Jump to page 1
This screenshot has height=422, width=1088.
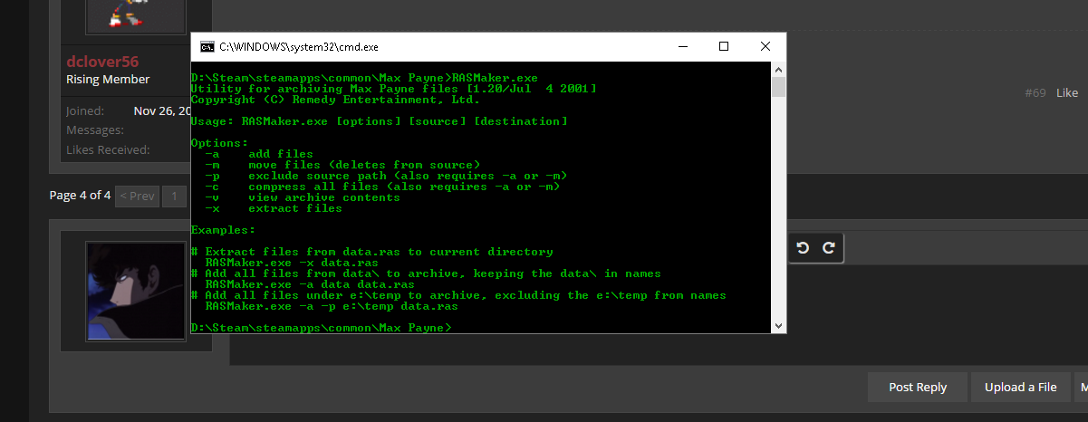coord(175,196)
